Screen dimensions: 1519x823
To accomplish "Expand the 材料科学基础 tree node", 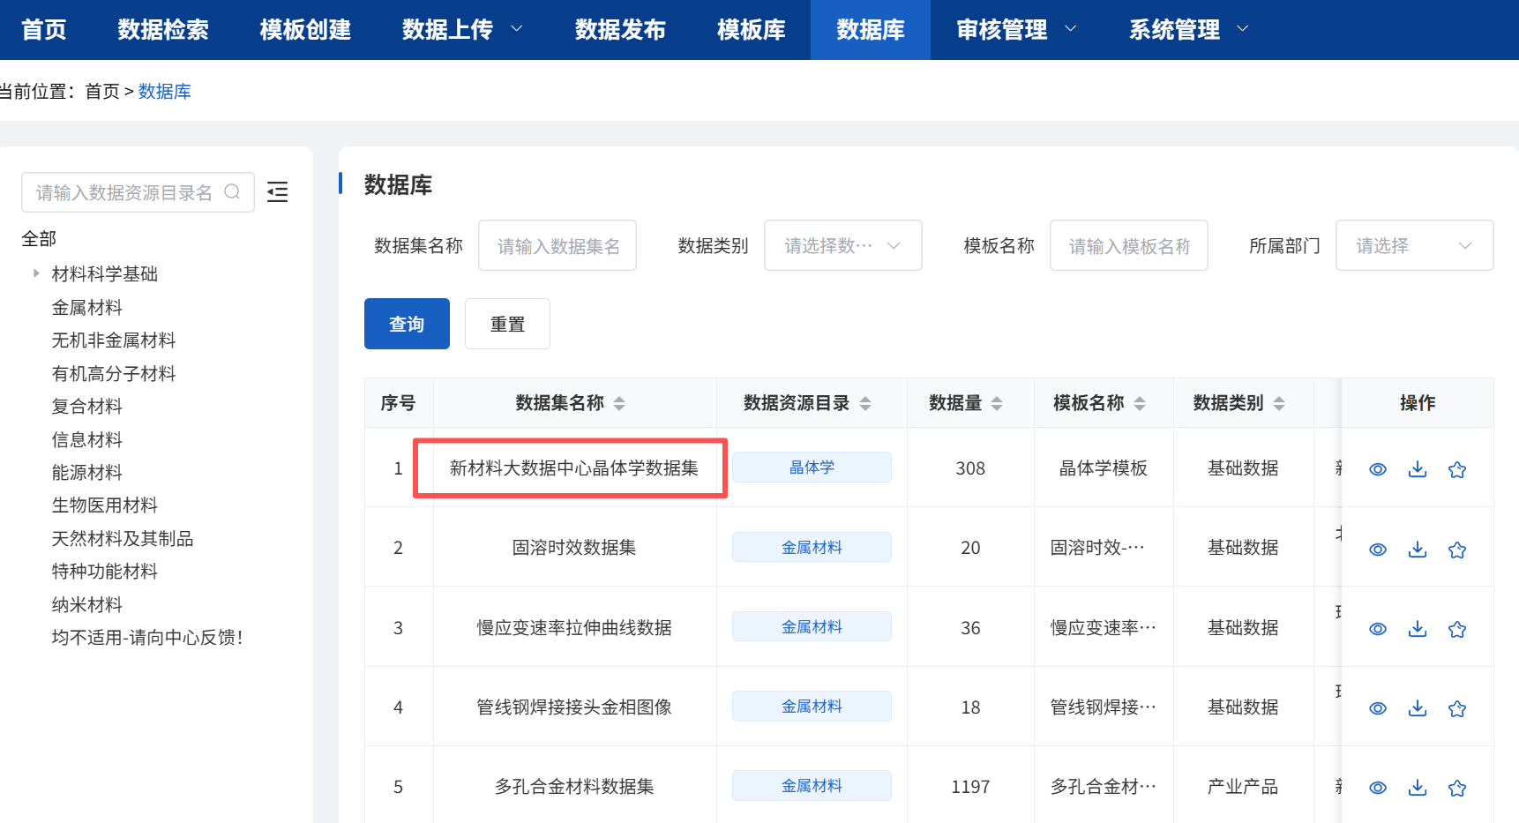I will [35, 273].
